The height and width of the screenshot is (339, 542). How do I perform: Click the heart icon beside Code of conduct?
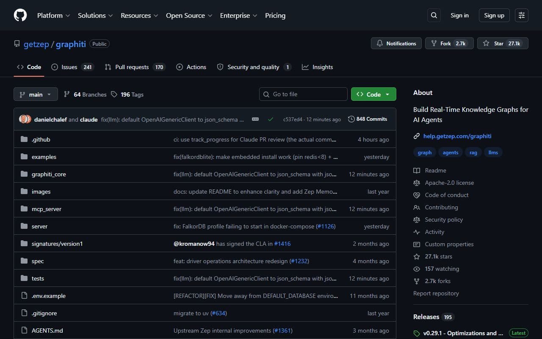[417, 195]
